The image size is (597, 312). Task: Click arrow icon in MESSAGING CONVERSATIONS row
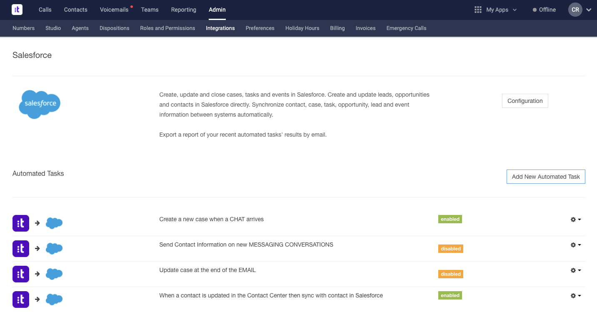pyautogui.click(x=37, y=249)
